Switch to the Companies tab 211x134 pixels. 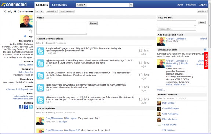tap(59, 5)
